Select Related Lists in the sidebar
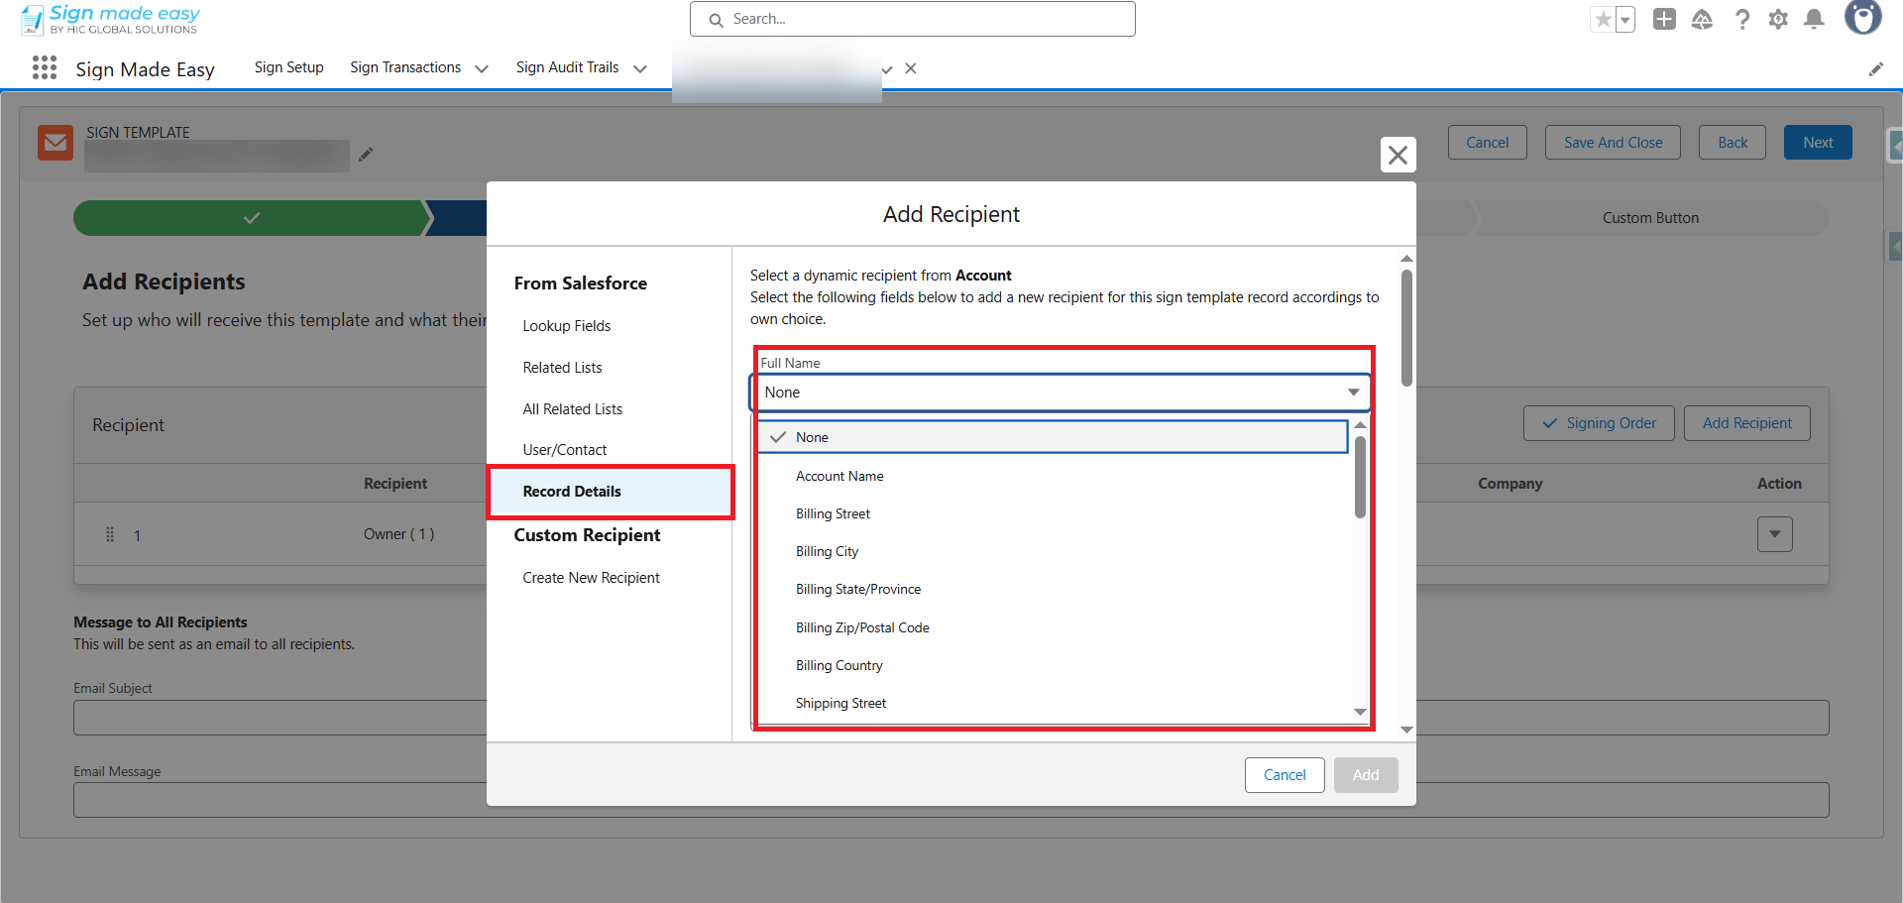This screenshot has width=1903, height=903. point(562,368)
